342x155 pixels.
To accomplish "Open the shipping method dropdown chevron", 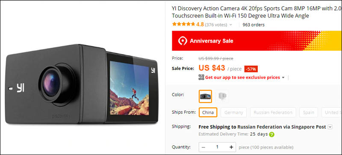I will [330, 127].
